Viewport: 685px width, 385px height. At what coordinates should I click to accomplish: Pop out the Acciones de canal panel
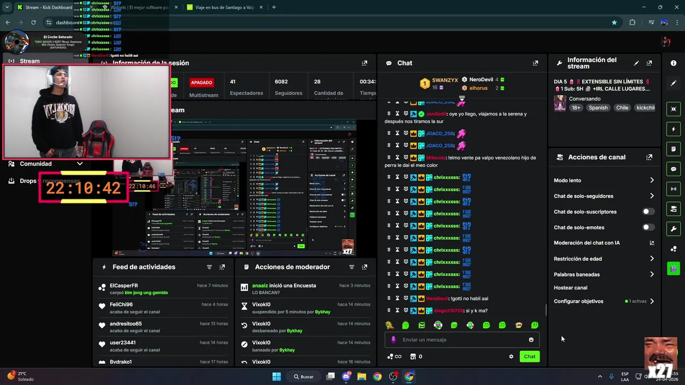coord(649,157)
